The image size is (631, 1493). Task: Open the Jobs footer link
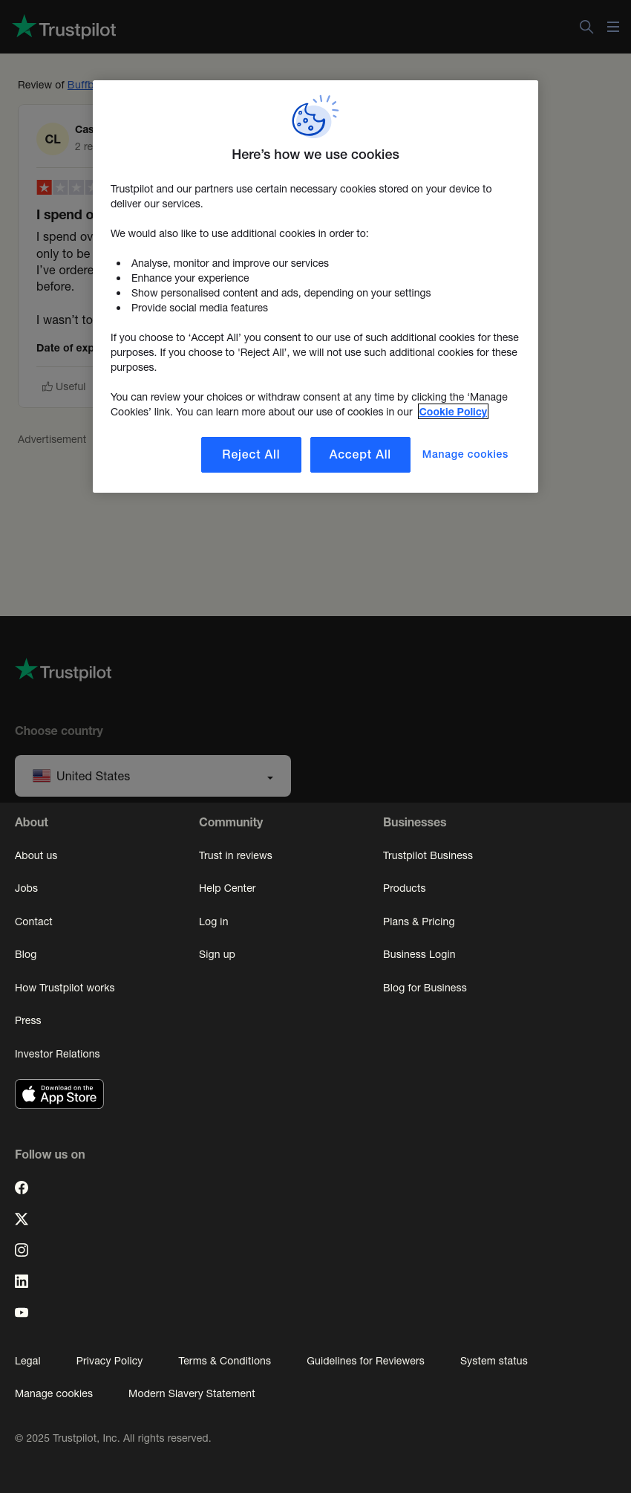pyautogui.click(x=26, y=888)
